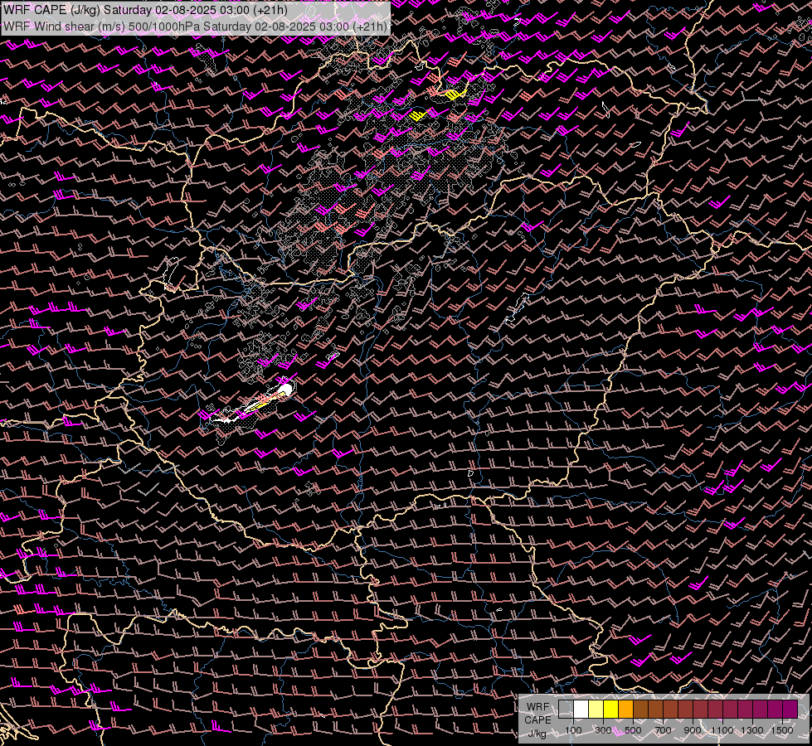Click the J/kg unit label in legend
The width and height of the screenshot is (812, 746).
click(537, 734)
